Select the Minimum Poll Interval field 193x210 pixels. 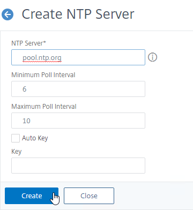[78, 89]
